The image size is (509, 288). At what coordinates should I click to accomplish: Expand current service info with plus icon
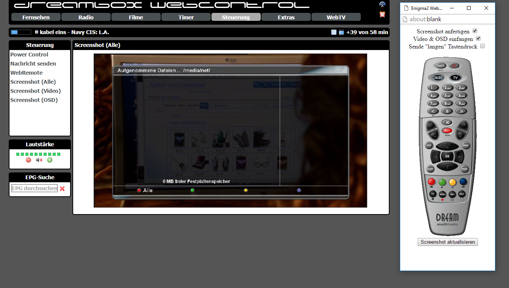[36, 32]
